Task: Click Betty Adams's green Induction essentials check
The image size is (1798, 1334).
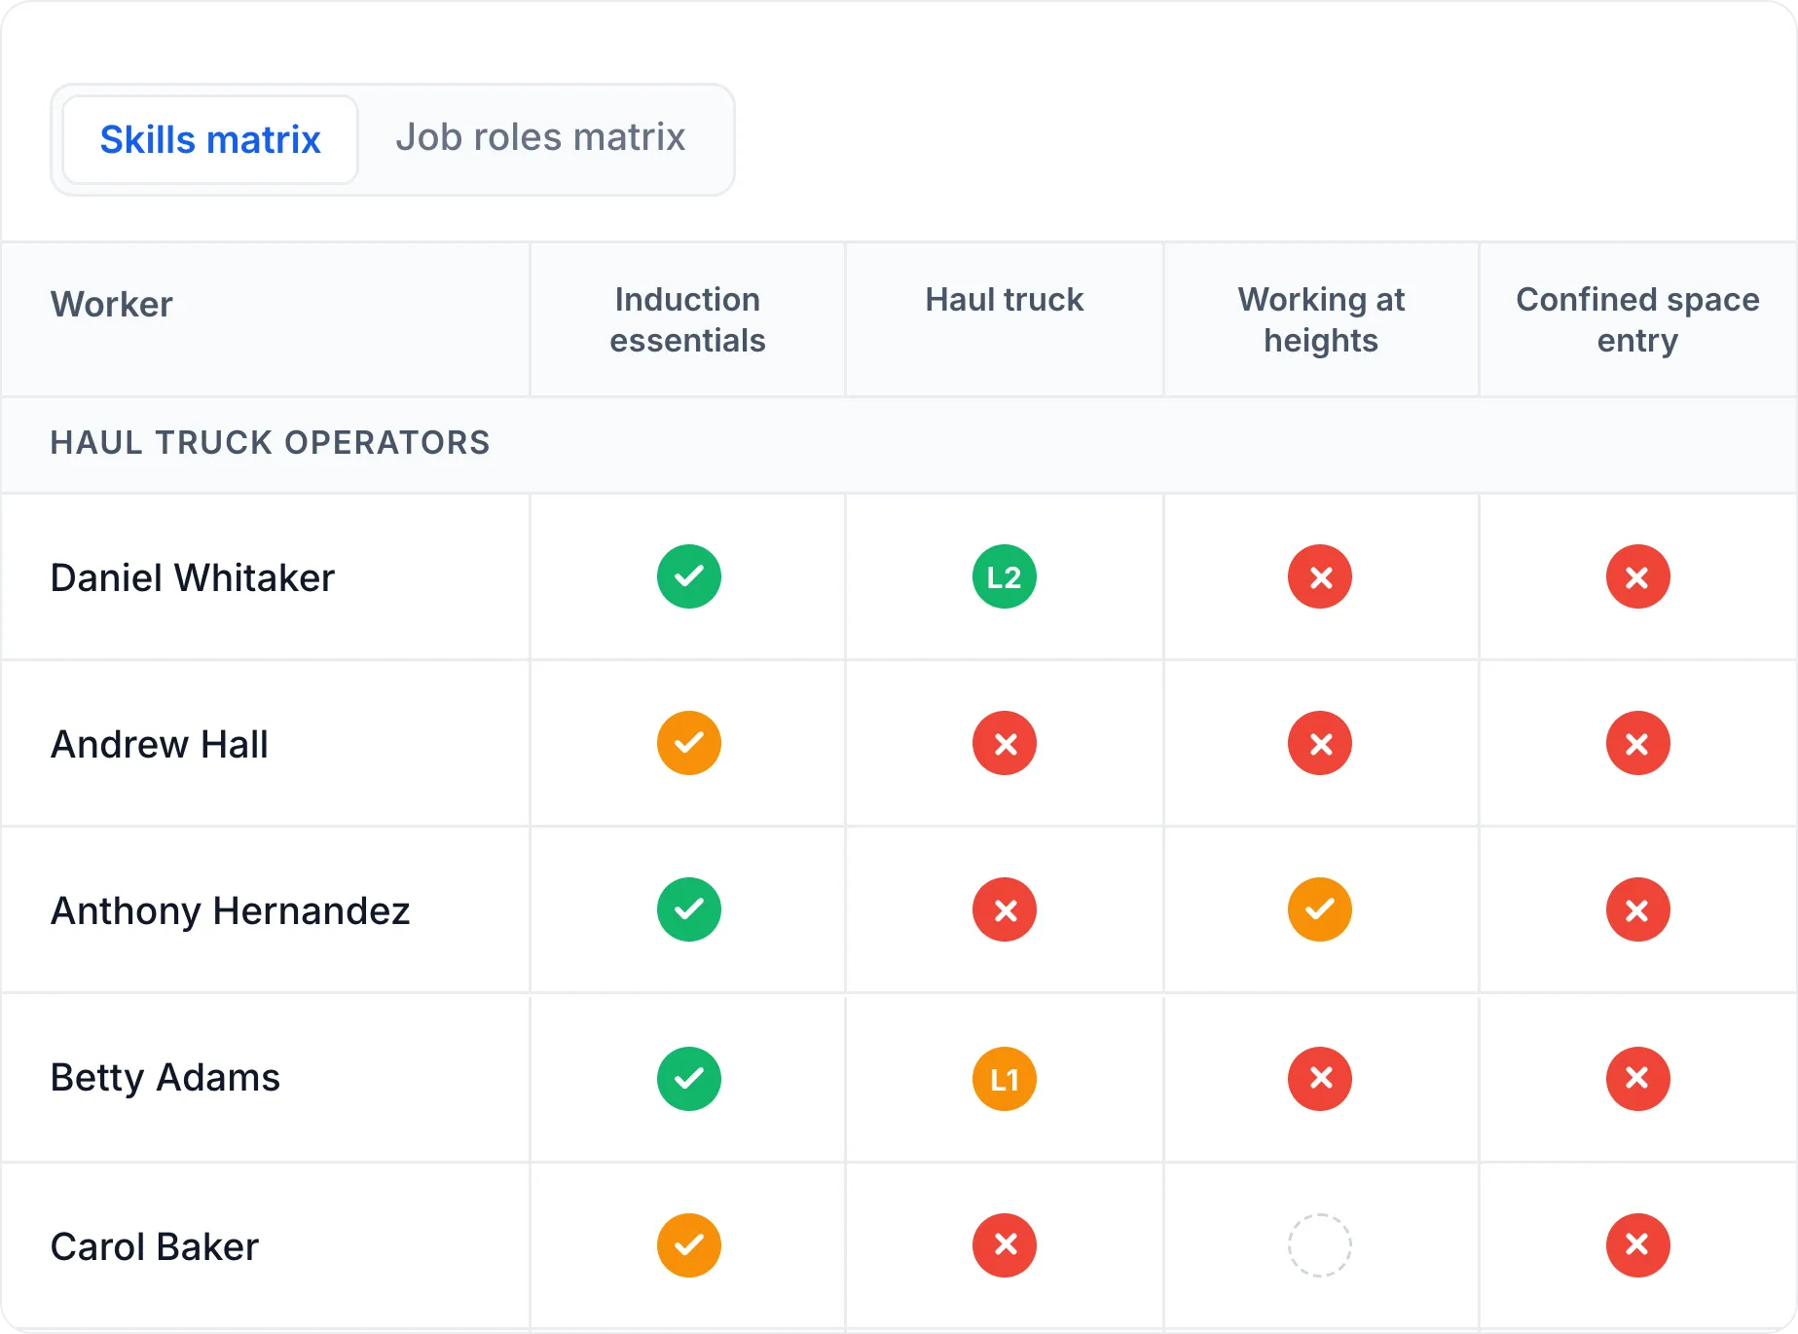Action: click(x=689, y=1079)
